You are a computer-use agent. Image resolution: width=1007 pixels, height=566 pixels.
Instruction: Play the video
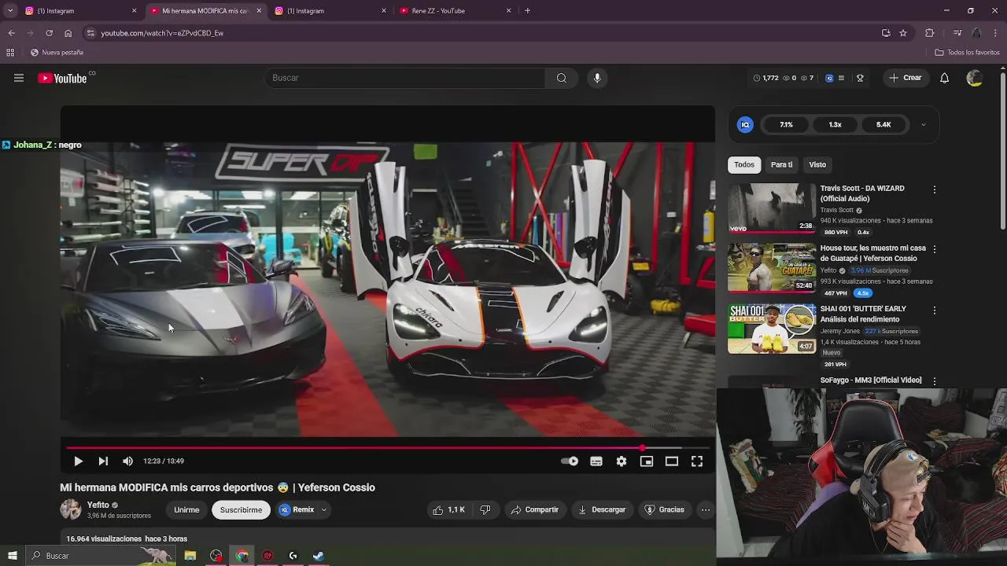point(78,461)
